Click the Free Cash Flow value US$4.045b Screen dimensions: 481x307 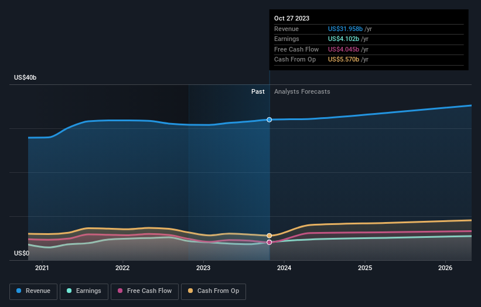(x=343, y=49)
